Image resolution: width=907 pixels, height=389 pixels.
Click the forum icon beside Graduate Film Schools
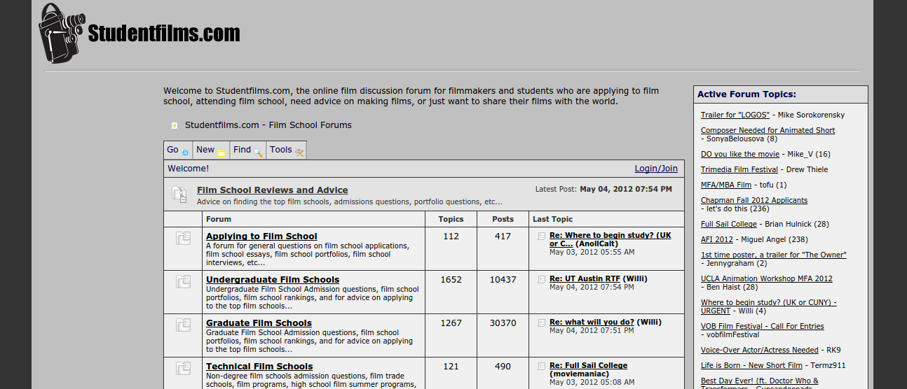click(183, 325)
